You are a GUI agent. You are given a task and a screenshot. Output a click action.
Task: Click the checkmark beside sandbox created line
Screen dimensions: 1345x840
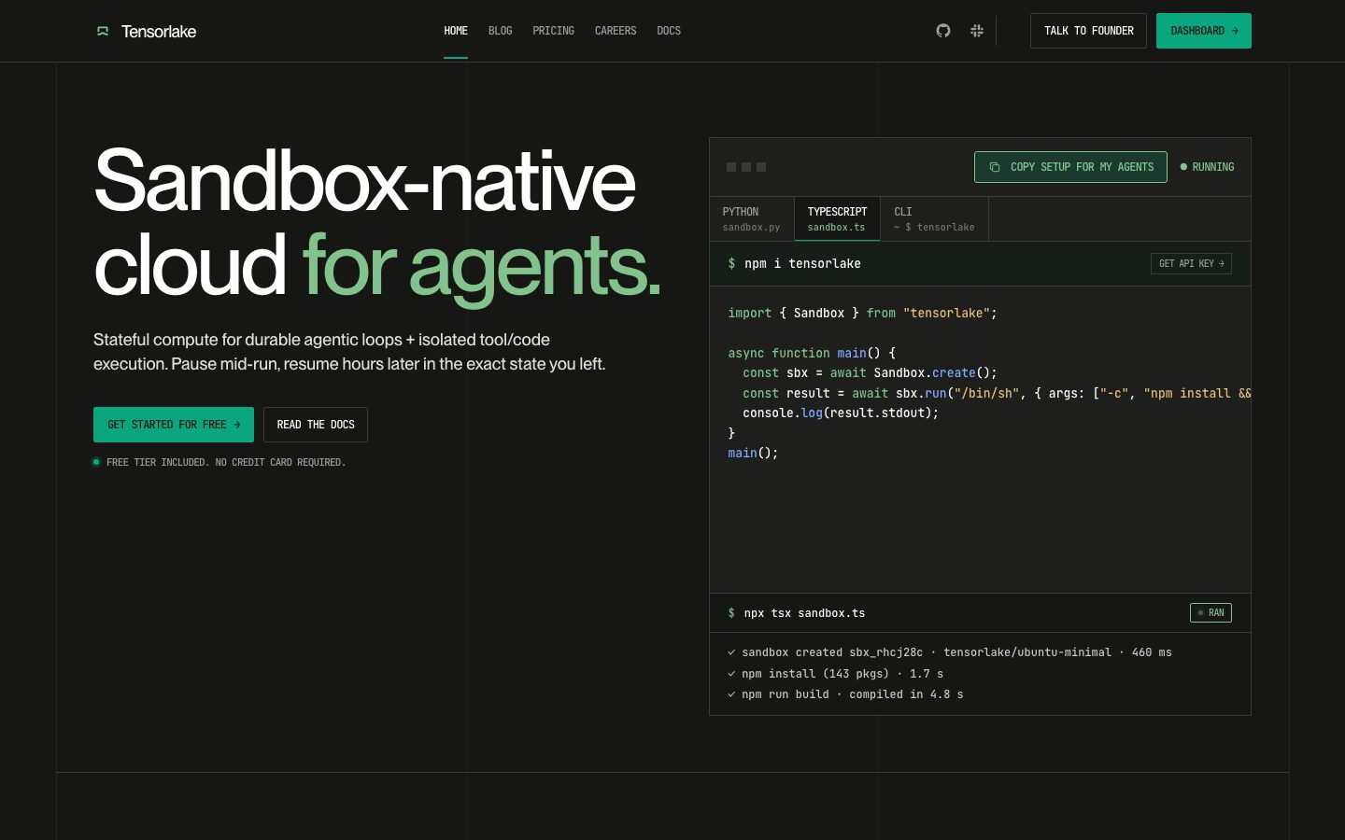click(731, 652)
